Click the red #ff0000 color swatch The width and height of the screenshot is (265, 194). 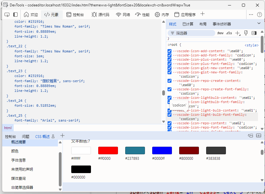click(108, 150)
